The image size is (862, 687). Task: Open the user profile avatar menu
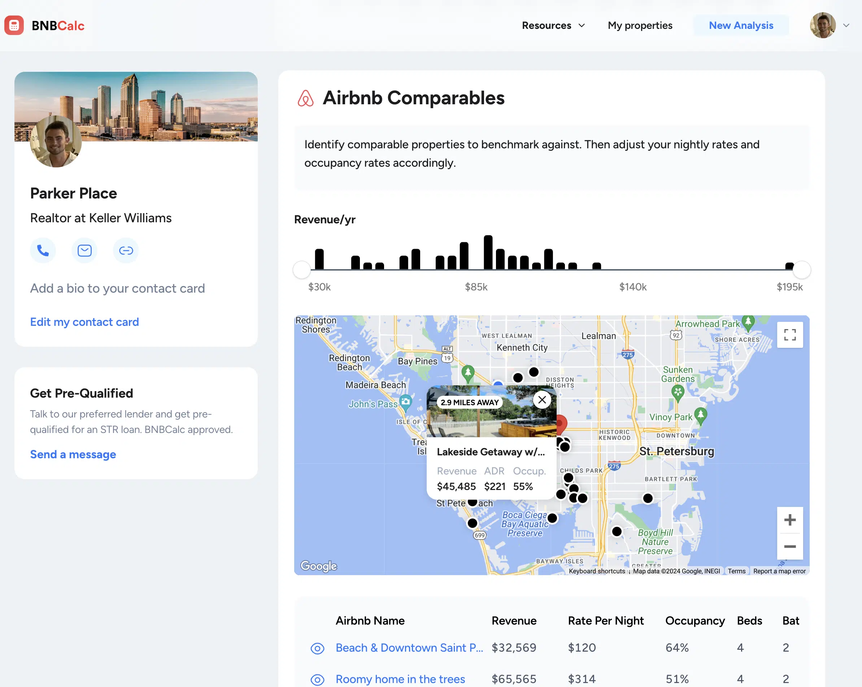tap(822, 26)
